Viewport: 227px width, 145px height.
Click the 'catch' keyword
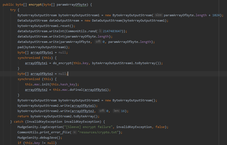pos(18,122)
